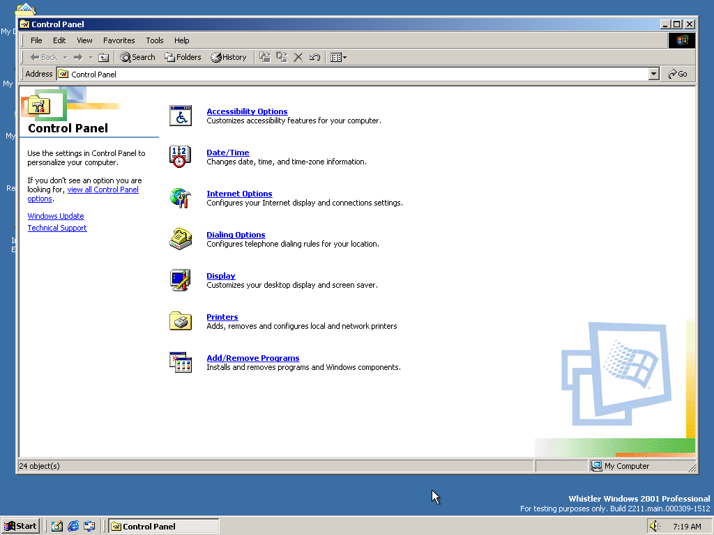Viewport: 714px width, 535px height.
Task: Open the File menu
Action: 36,40
